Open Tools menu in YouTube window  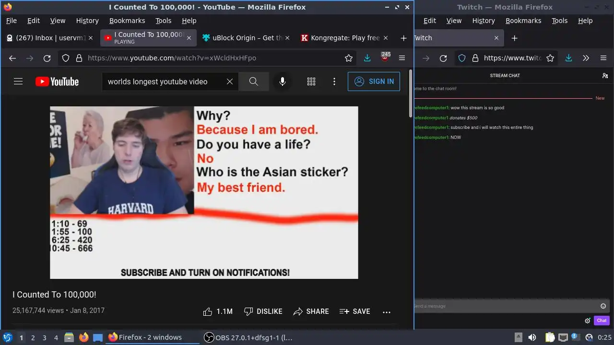[163, 21]
